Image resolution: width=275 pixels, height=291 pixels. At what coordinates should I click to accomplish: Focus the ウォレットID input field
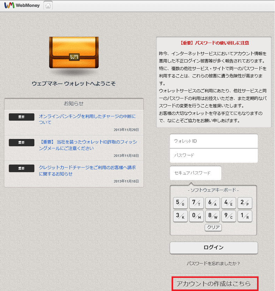pyautogui.click(x=214, y=141)
